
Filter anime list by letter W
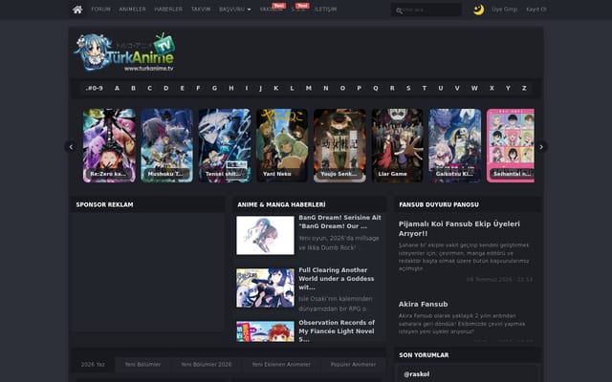pyautogui.click(x=474, y=89)
